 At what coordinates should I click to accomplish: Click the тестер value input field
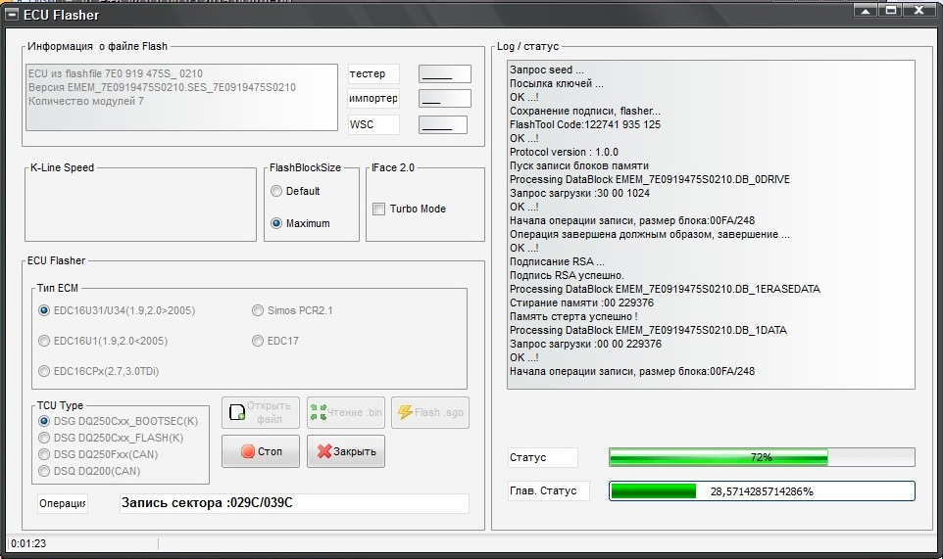(445, 73)
